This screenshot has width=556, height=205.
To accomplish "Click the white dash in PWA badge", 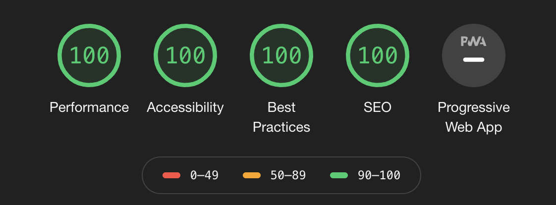I will (473, 60).
